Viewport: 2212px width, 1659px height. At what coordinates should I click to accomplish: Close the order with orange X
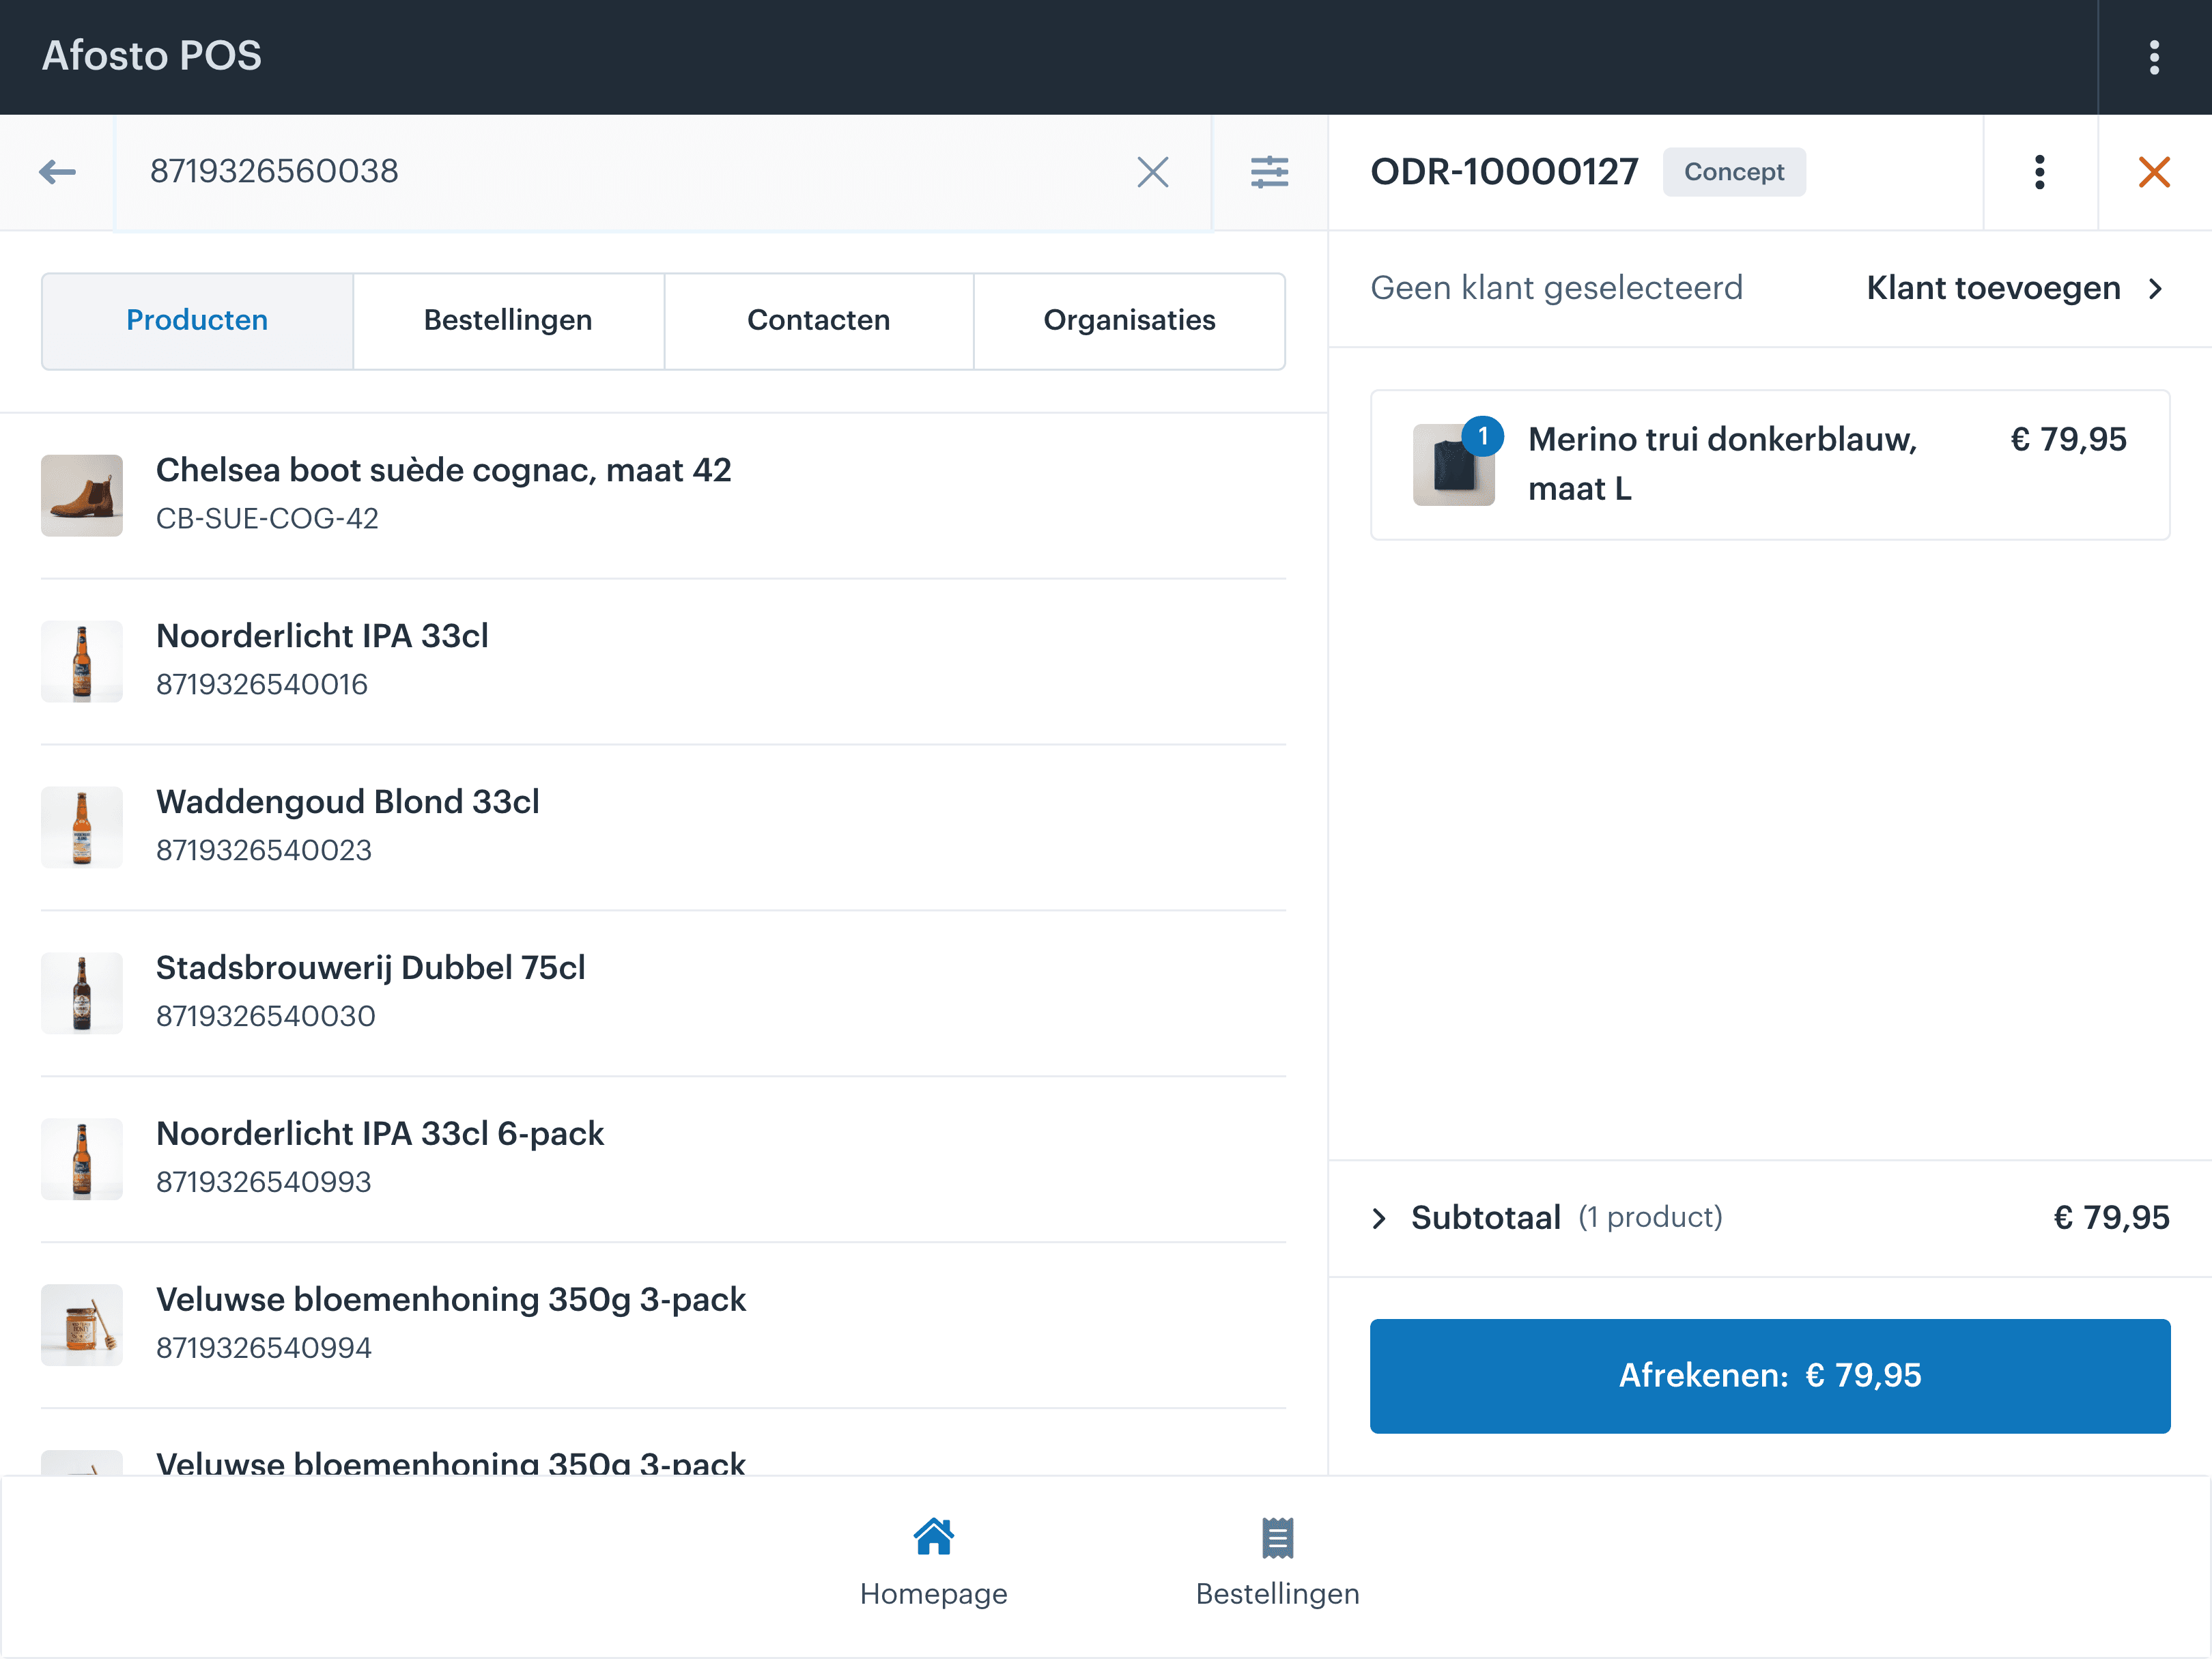[2154, 172]
